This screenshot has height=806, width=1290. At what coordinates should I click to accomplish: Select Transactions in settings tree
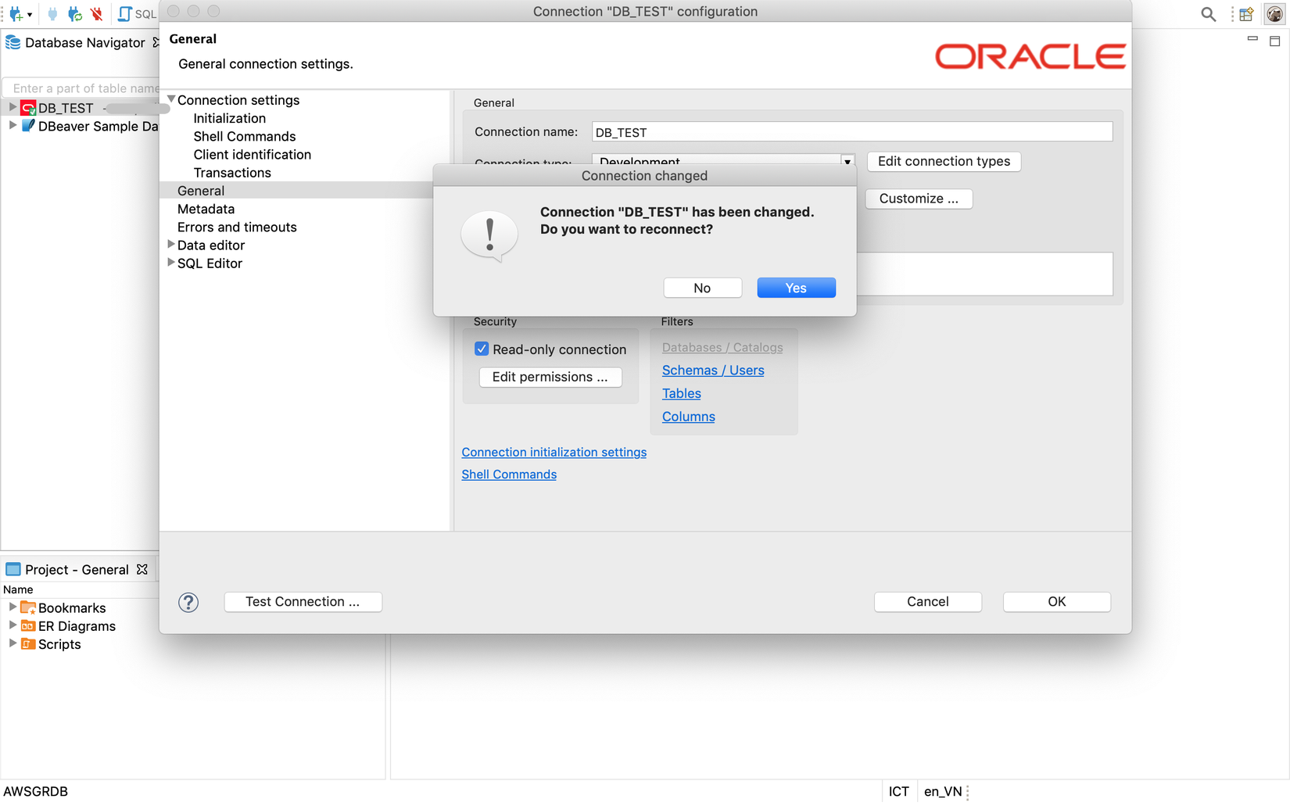click(231, 173)
